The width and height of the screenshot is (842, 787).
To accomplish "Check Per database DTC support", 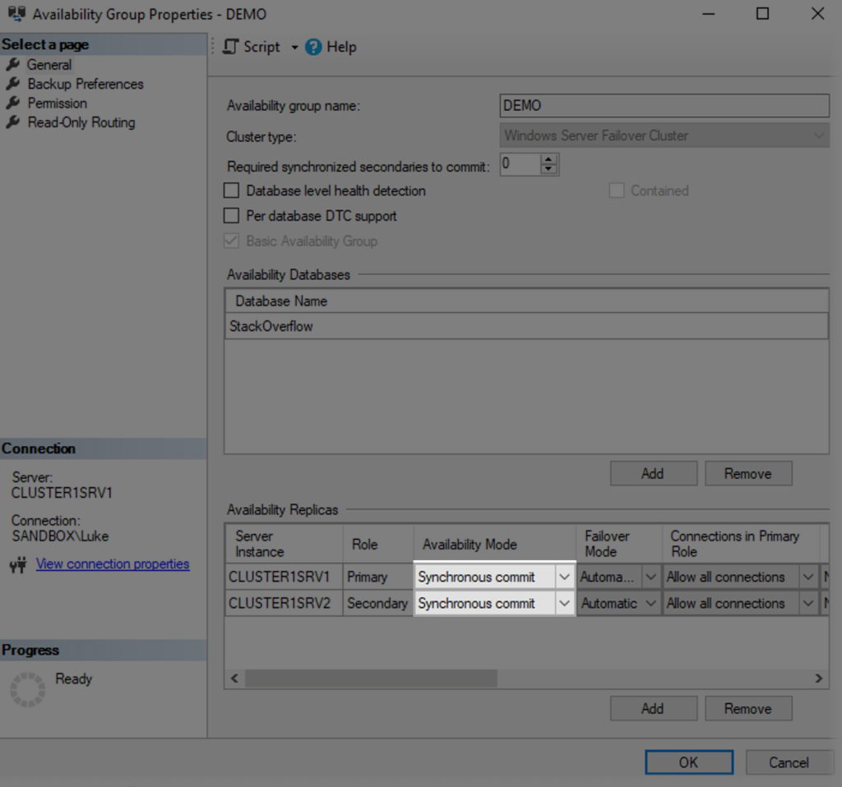I will [x=231, y=215].
